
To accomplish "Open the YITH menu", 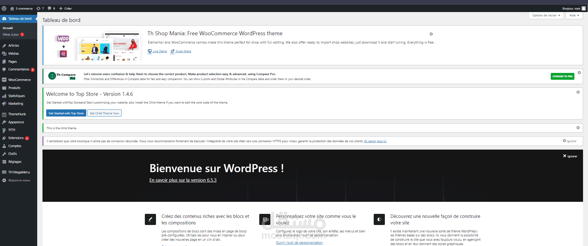I will [x=19, y=130].
